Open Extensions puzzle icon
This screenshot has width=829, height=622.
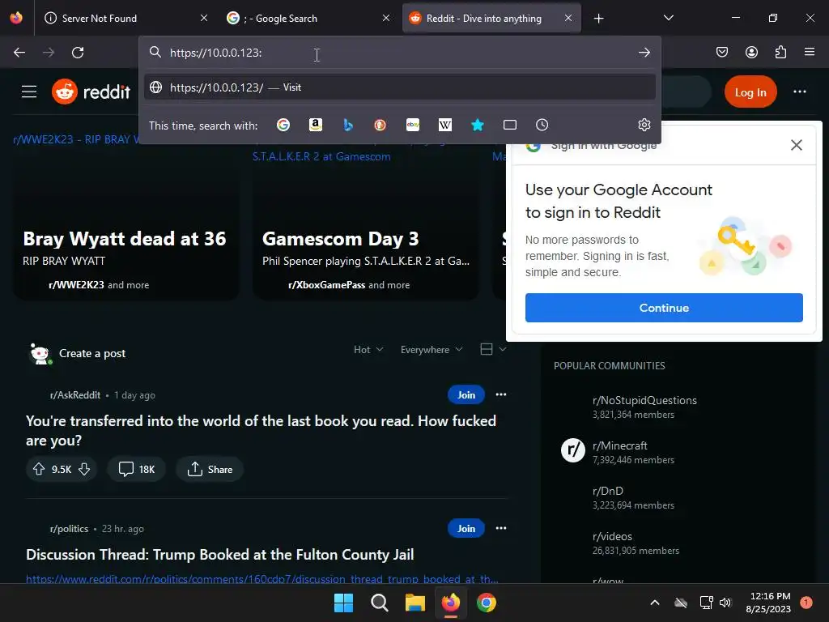(x=780, y=52)
